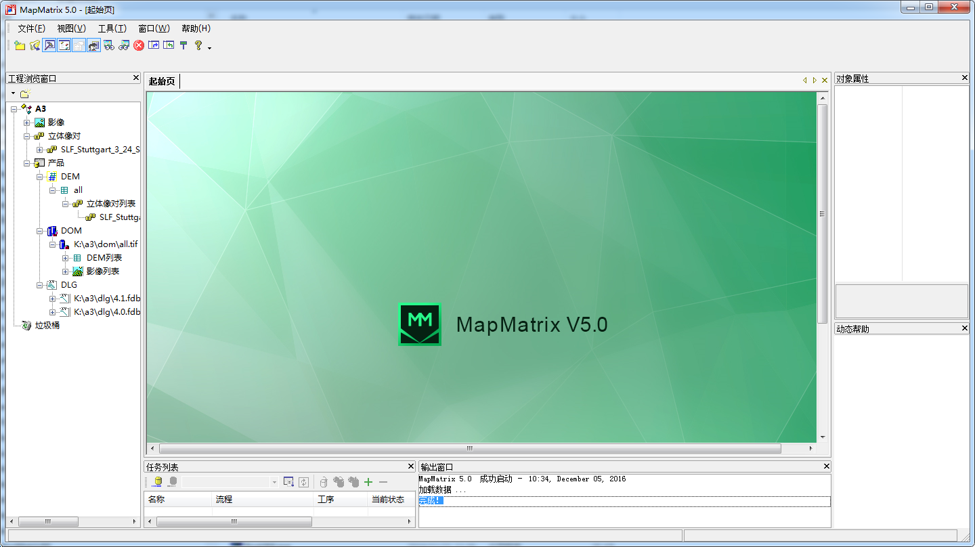Click the grey minus icon in 任务列表
Viewport: 975px width, 547px height.
point(383,482)
